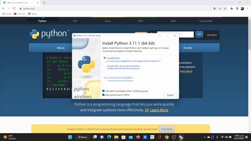The height and width of the screenshot is (141, 251).
Task: Click the translate page icon in address bar
Action: (215, 9)
